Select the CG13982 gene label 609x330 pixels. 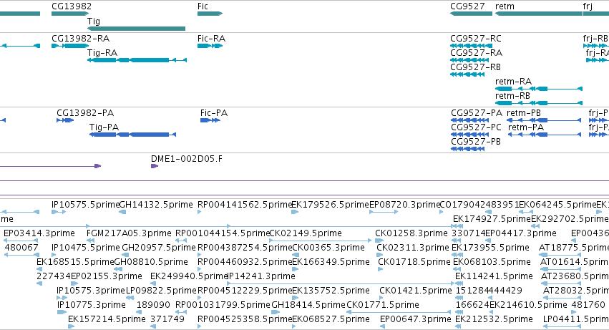[x=72, y=6]
